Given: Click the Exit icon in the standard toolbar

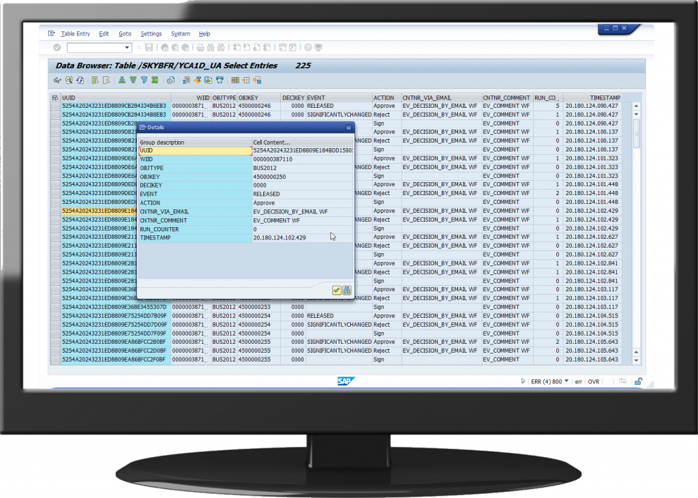Looking at the screenshot, I should [175, 47].
